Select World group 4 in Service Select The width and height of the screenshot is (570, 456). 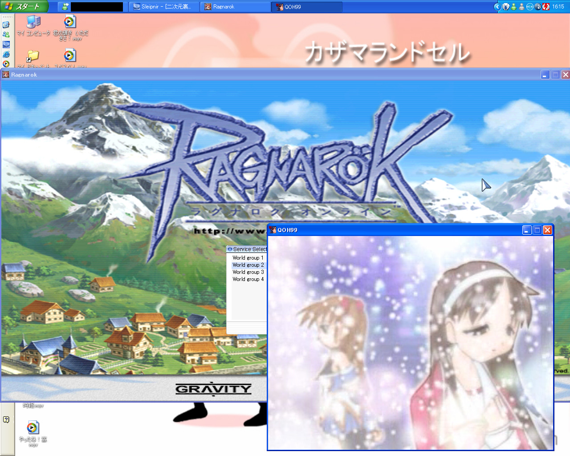pos(248,279)
